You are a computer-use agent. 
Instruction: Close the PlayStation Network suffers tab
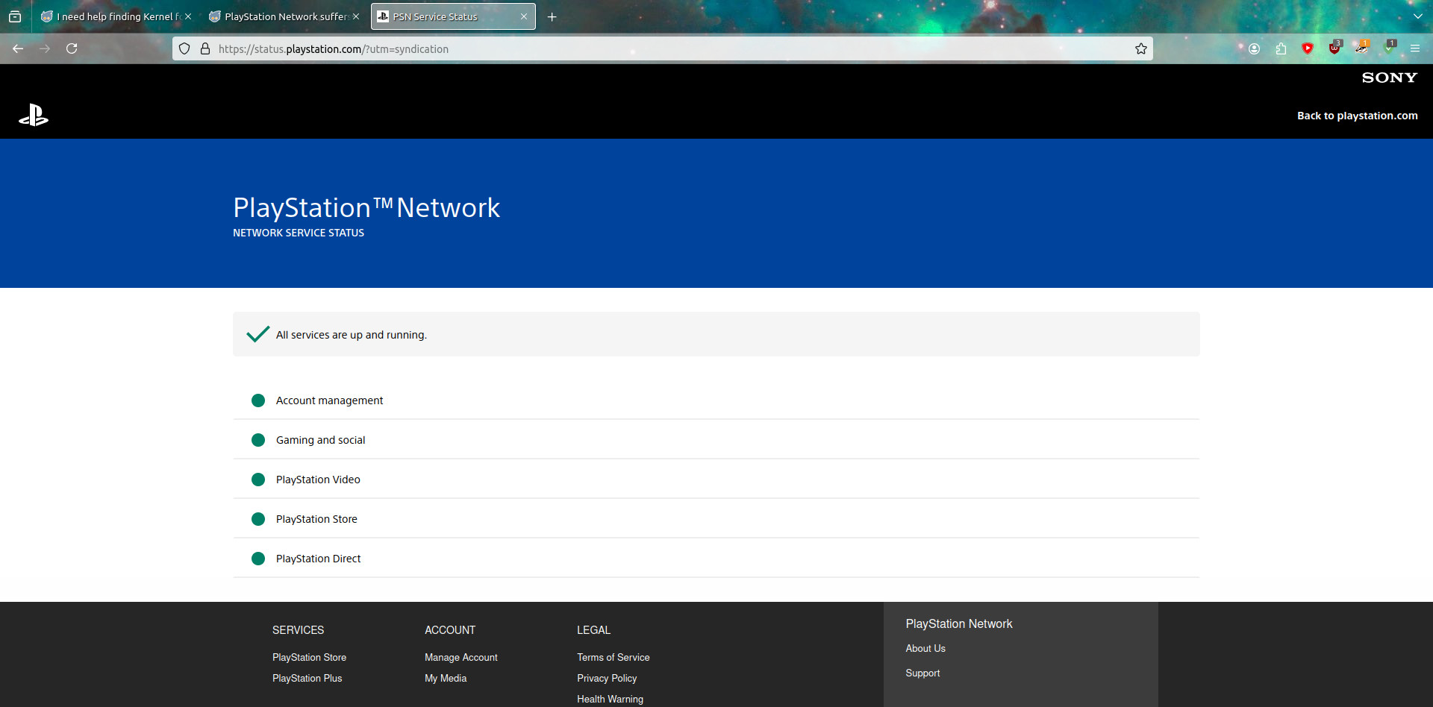[x=356, y=16]
